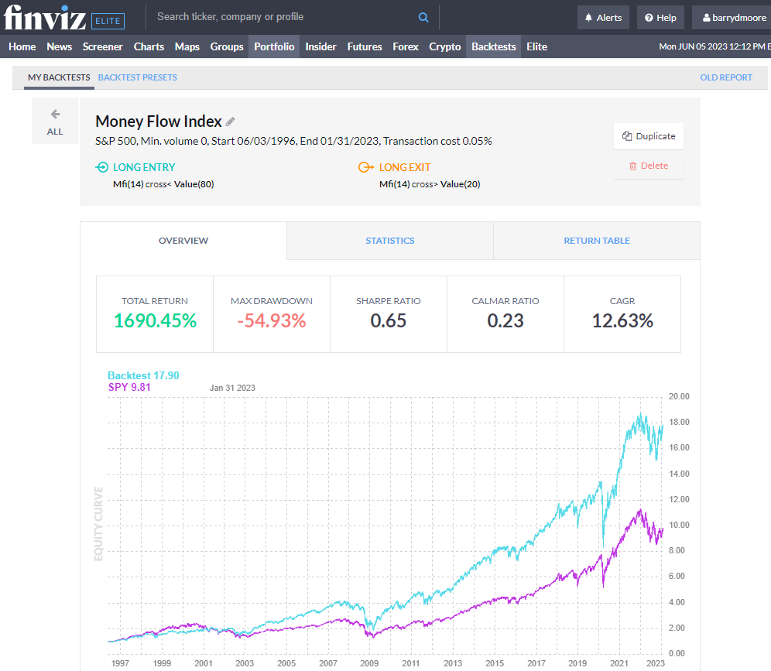Select the Overview tab
Viewport: 771px width, 671px height.
tap(183, 241)
